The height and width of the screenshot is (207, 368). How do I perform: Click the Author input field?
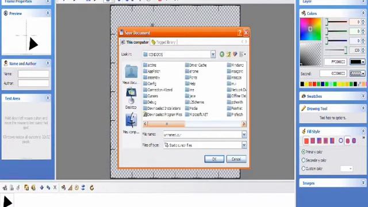[x=33, y=83]
